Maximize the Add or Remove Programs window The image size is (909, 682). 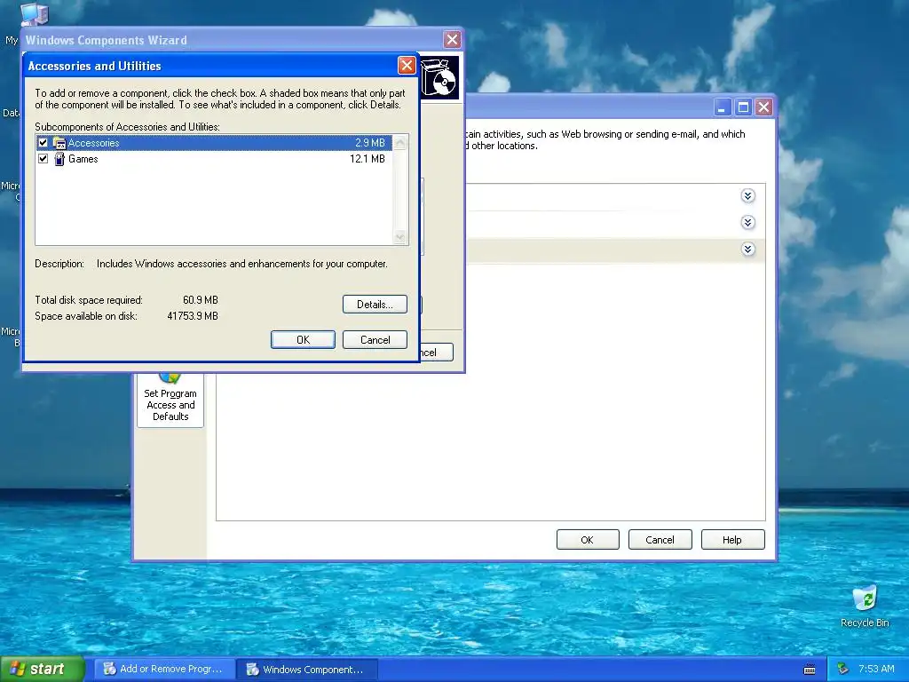tap(743, 107)
